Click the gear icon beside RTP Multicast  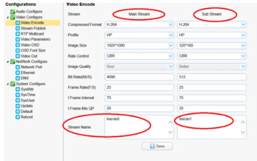pyautogui.click(x=18, y=34)
